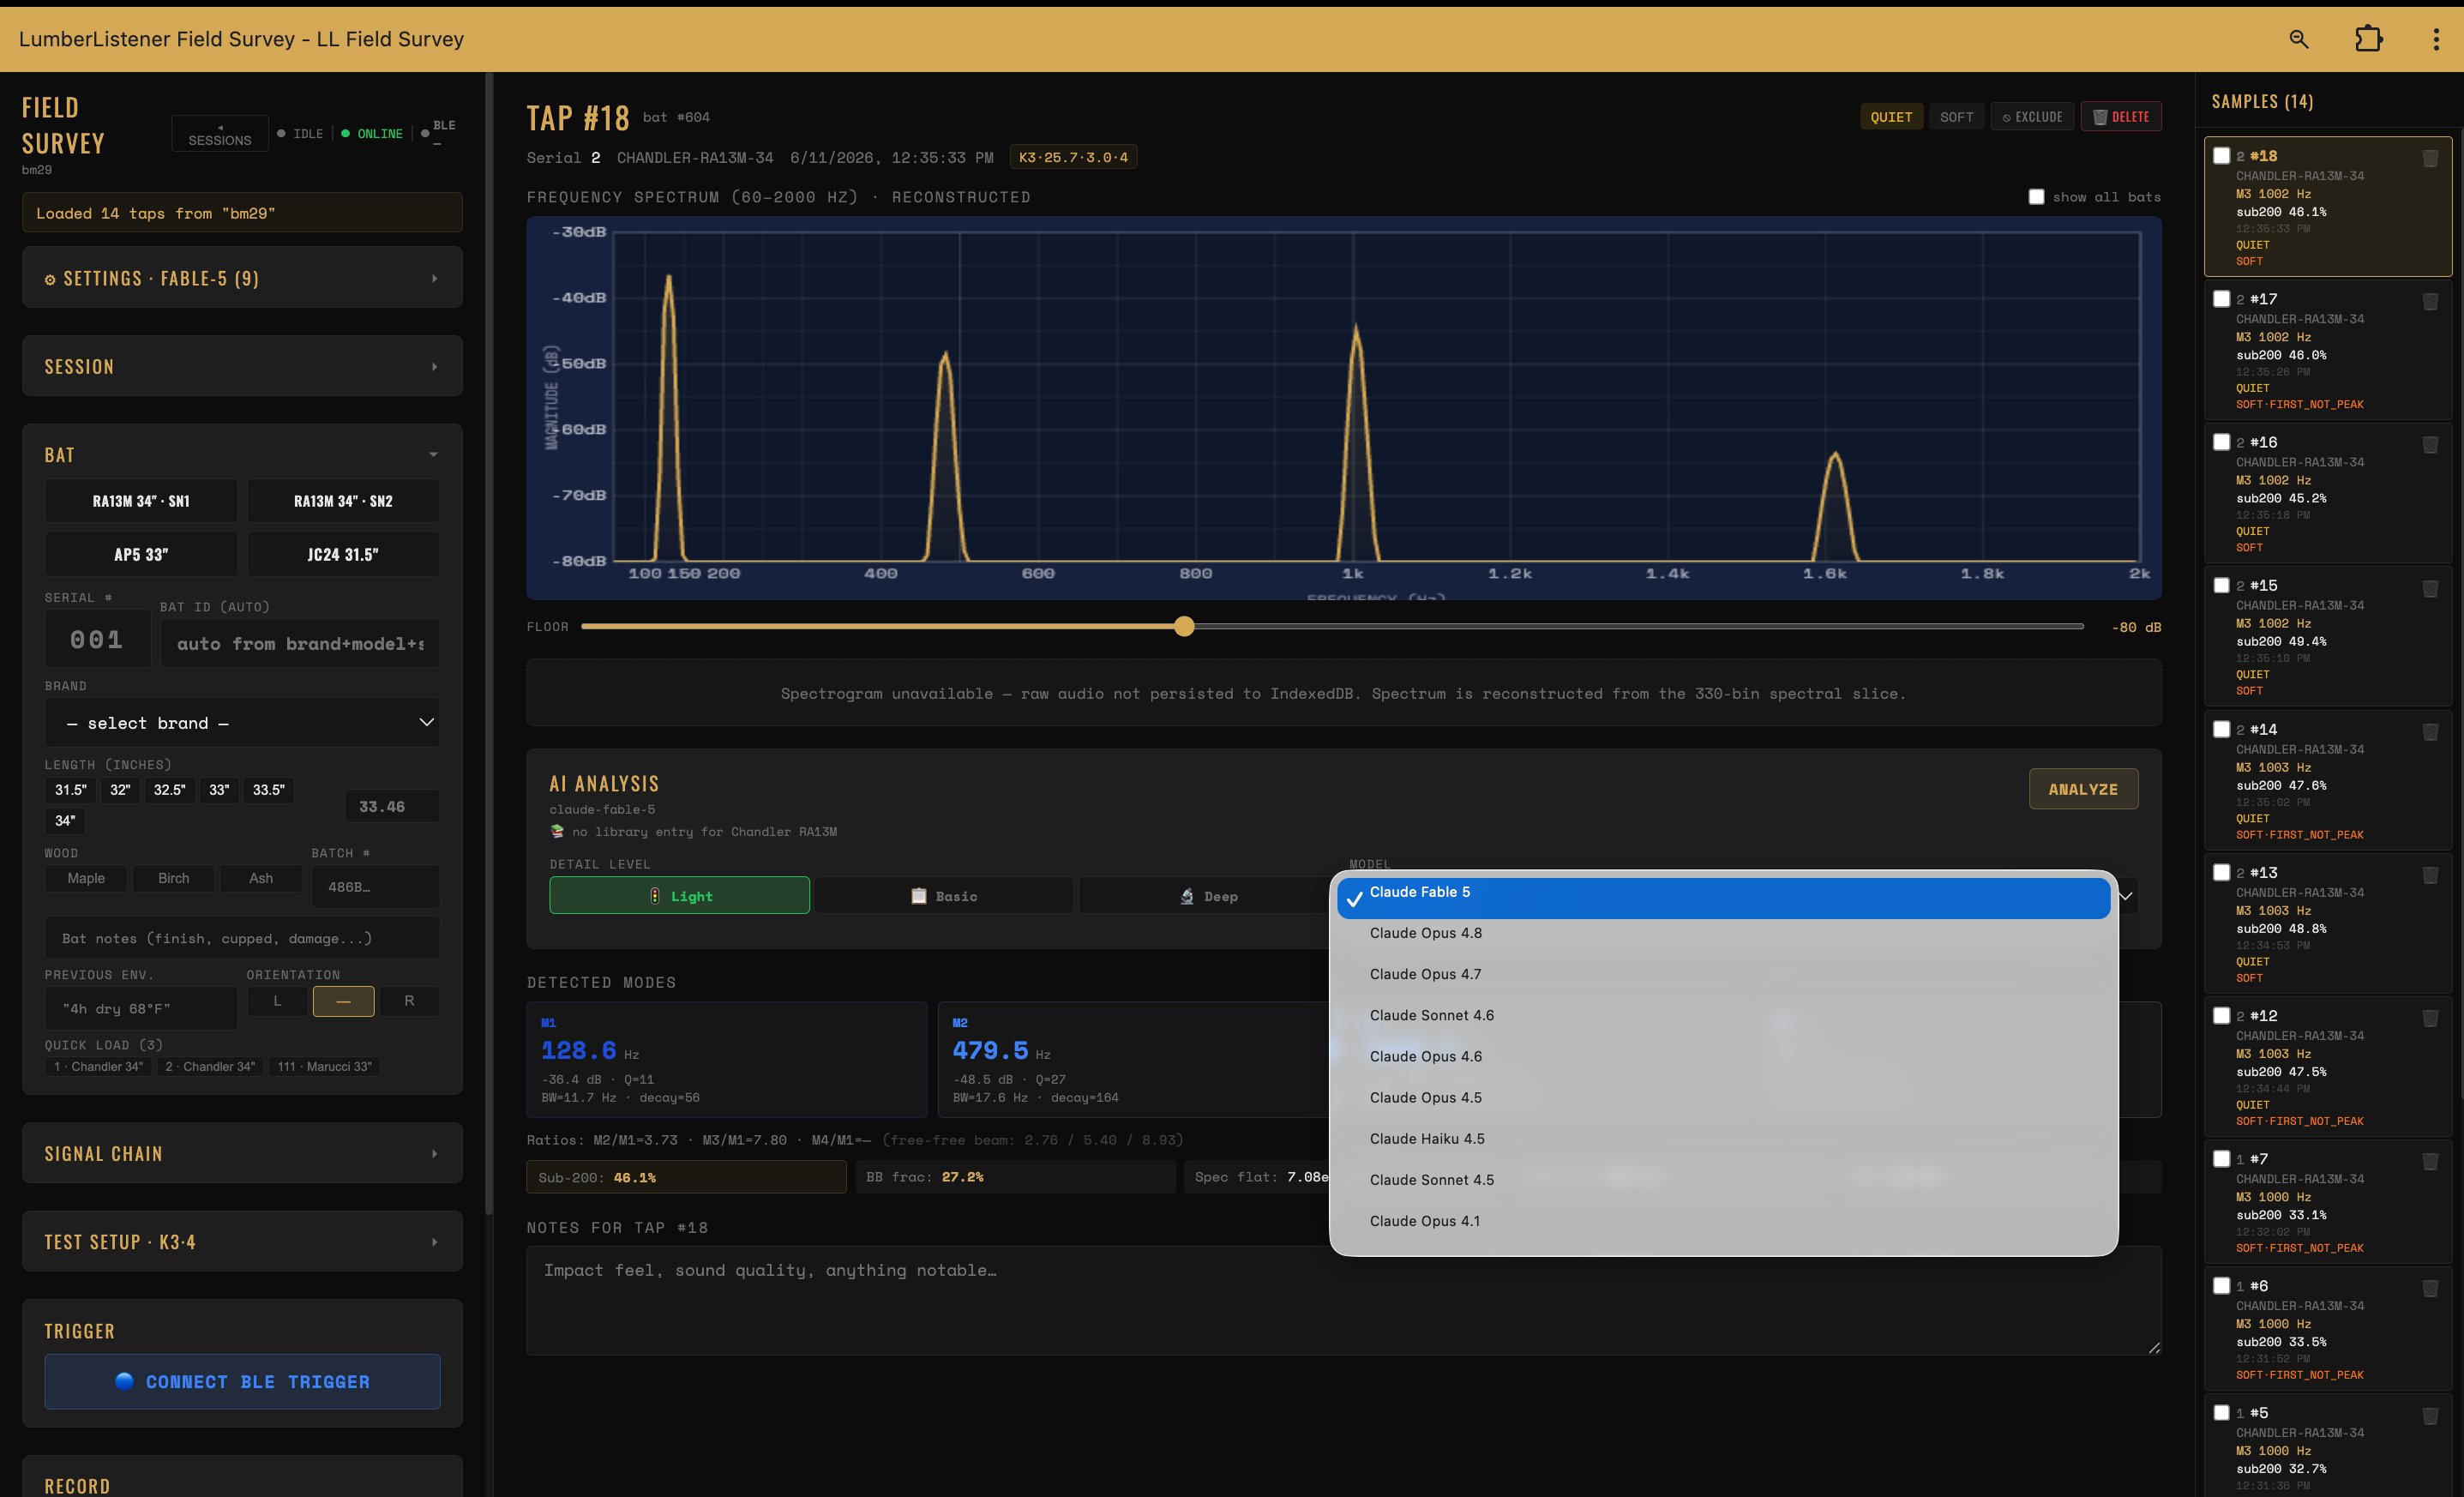The height and width of the screenshot is (1497, 2464).
Task: Toggle the Soft tag on tap #18
Action: [1956, 117]
